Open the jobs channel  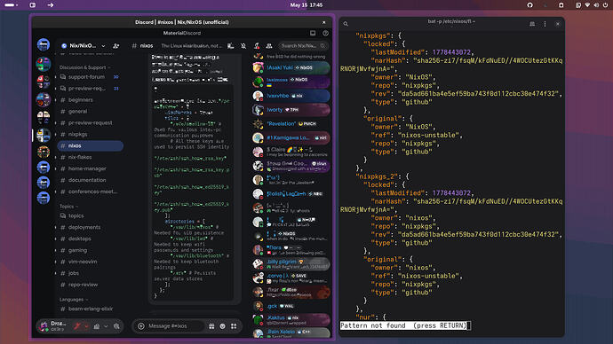click(90, 273)
